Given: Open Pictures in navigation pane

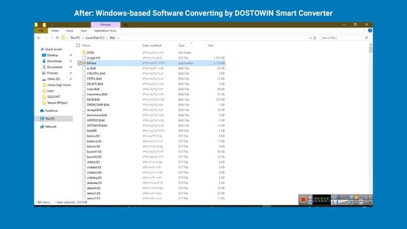Looking at the screenshot, I should pyautogui.click(x=50, y=73).
